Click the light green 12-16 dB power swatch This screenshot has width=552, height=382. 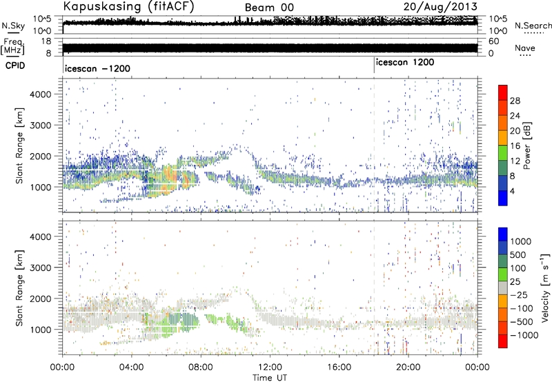coord(503,153)
